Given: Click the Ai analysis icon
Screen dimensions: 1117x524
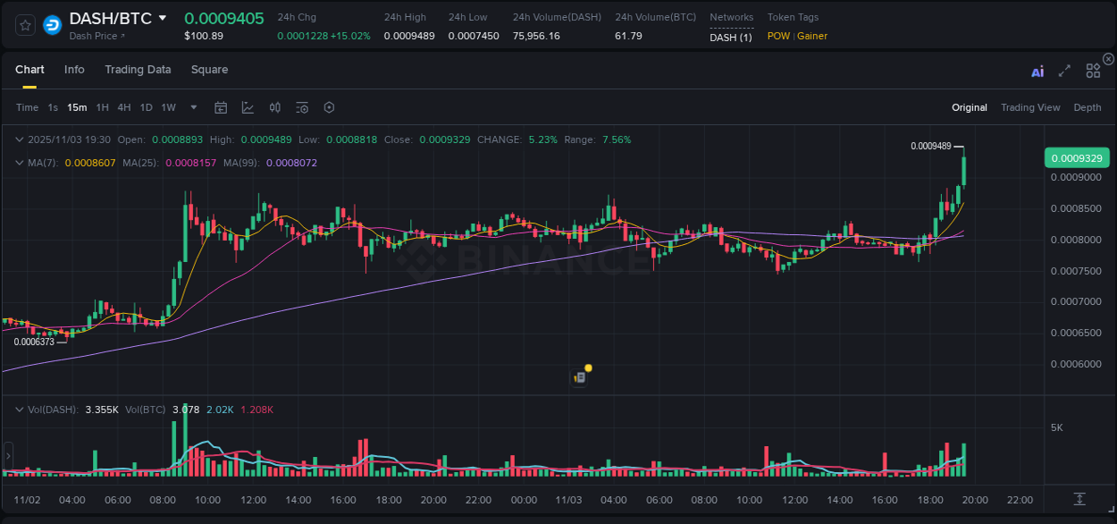Looking at the screenshot, I should pos(1037,71).
